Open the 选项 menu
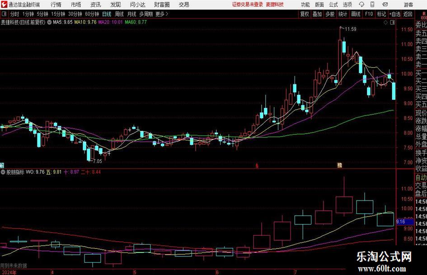 [347, 5]
